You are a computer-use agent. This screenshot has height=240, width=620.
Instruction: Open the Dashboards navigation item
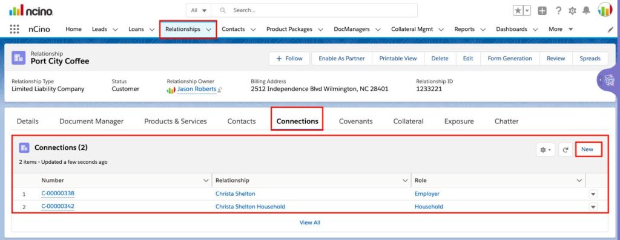coord(511,29)
